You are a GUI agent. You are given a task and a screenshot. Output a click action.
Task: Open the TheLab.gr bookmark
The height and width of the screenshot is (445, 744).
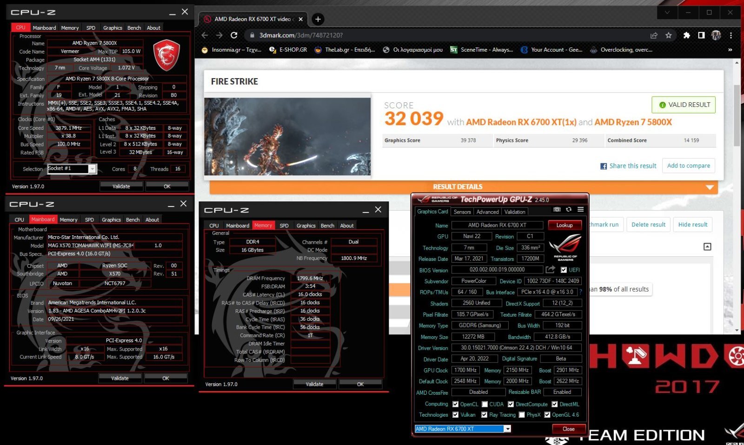[x=345, y=50]
